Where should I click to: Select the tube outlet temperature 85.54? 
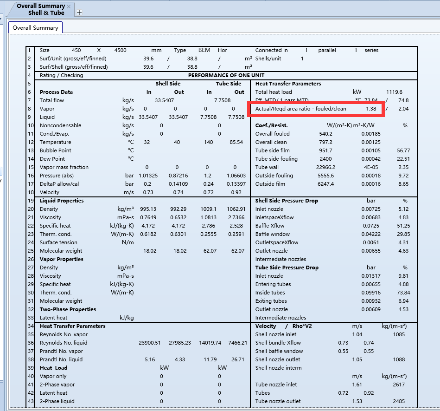point(236,142)
